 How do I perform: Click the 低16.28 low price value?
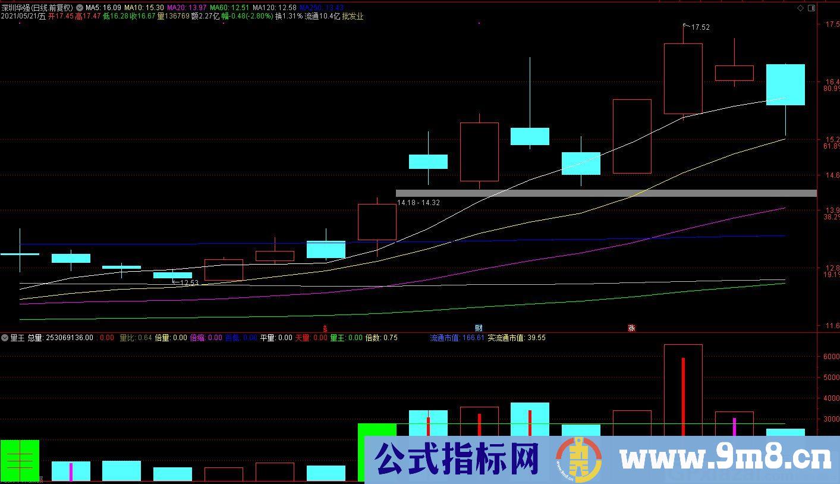point(115,17)
